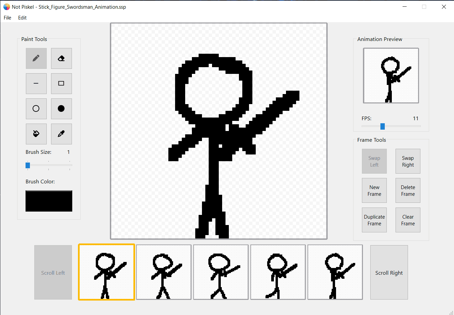
Task: Select the second frame thumbnail
Action: coord(164,272)
